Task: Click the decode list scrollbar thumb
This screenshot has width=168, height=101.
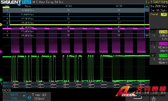Action: 147,10
